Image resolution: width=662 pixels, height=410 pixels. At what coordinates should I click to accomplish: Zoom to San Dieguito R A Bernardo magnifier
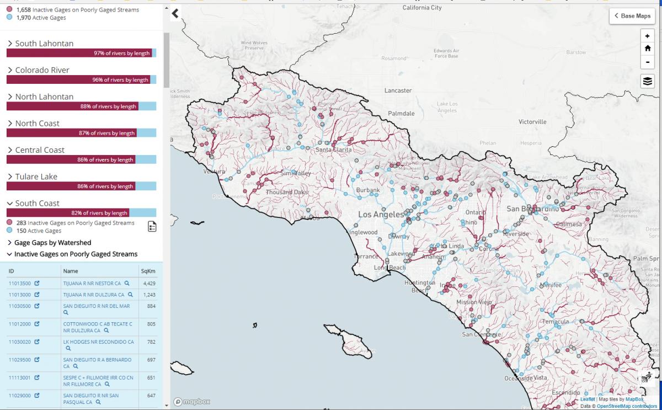(74, 366)
